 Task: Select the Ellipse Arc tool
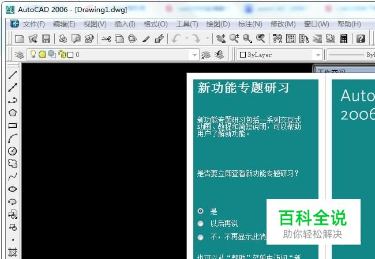pyautogui.click(x=13, y=202)
